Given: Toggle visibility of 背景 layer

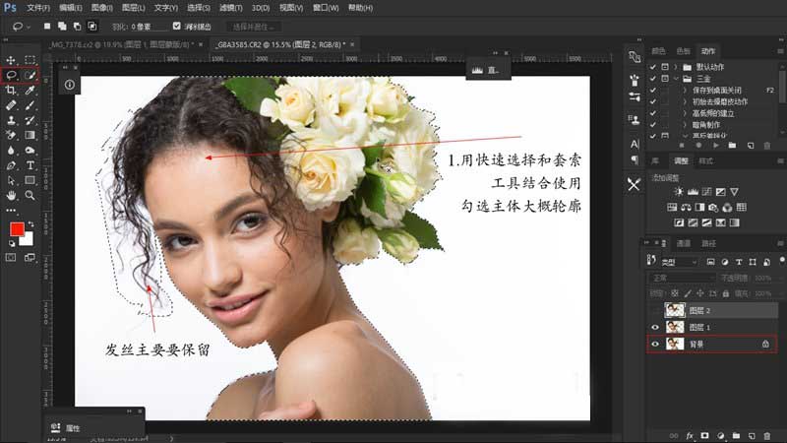Looking at the screenshot, I should pyautogui.click(x=654, y=344).
